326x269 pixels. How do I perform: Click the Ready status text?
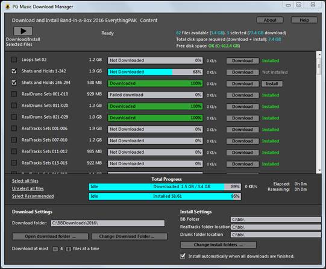107,33
